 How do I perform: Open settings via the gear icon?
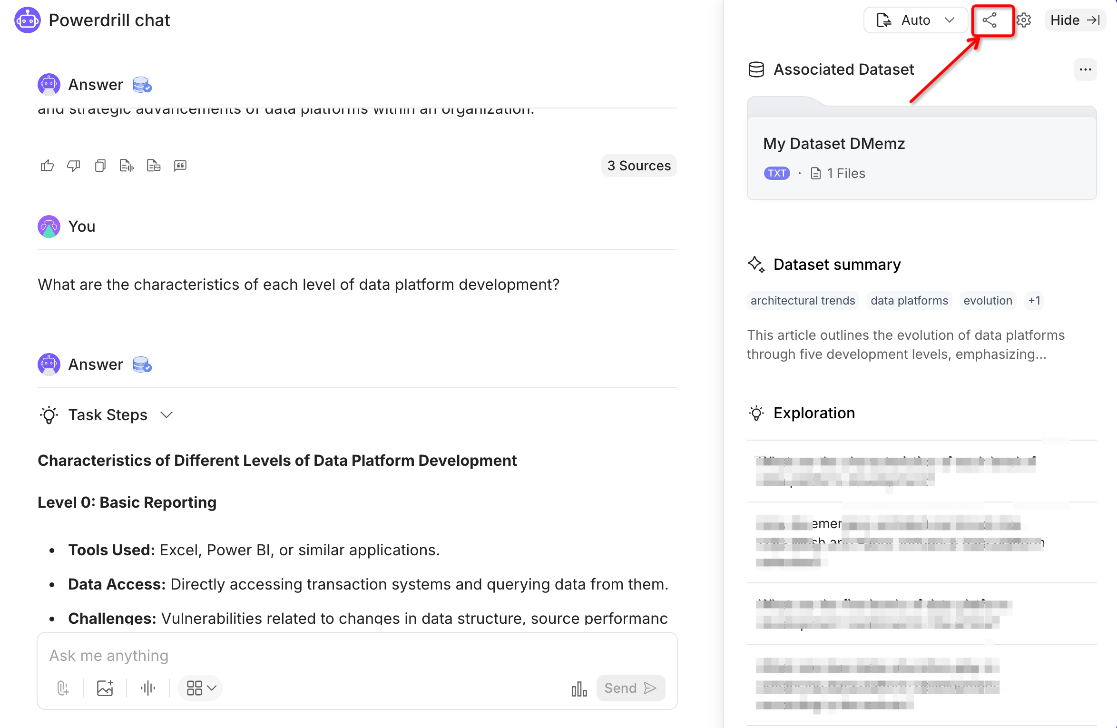pos(1024,20)
